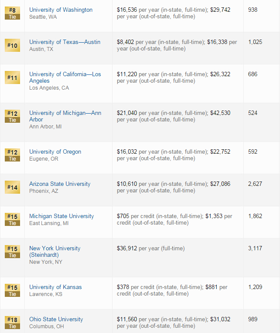Click rank badge beside University of Oregon
Image resolution: width=280 pixels, height=333 pixels.
[x=12, y=155]
